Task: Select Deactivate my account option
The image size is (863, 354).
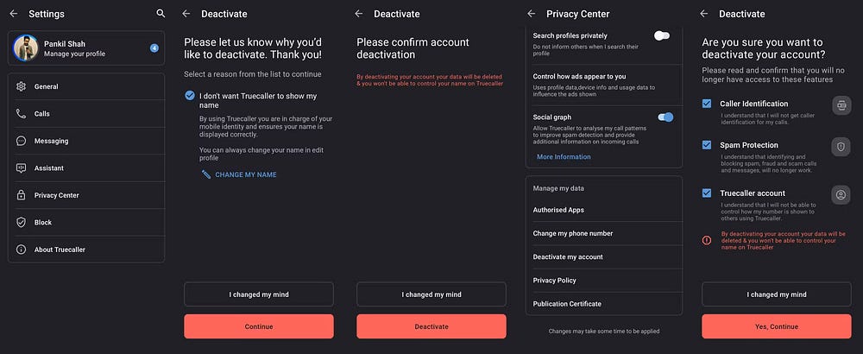Action: pos(568,257)
